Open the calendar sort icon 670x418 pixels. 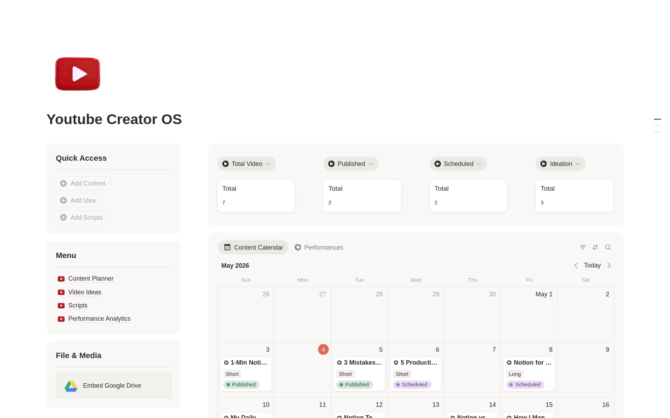[595, 247]
